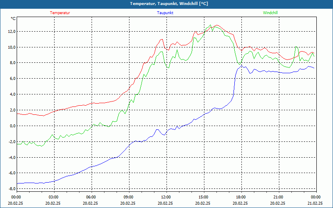The width and height of the screenshot is (333, 208).
Task: Click the 0,0 y-axis value
Action: (x=13, y=126)
